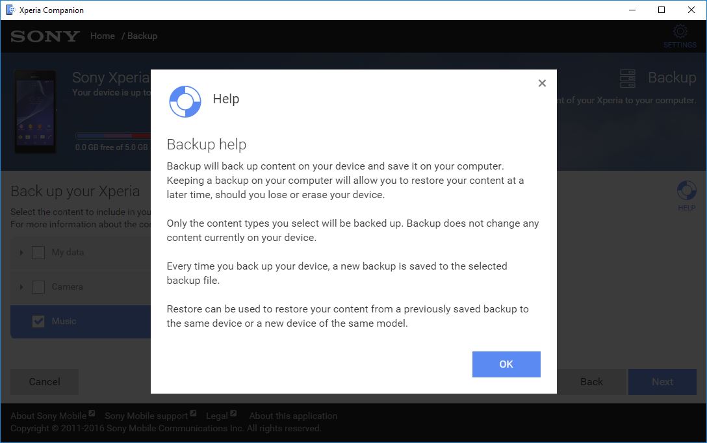Close the Help dialog with X
The image size is (707, 443).
[542, 83]
